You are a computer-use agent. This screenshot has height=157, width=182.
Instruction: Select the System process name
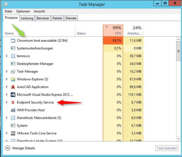pos(22,125)
